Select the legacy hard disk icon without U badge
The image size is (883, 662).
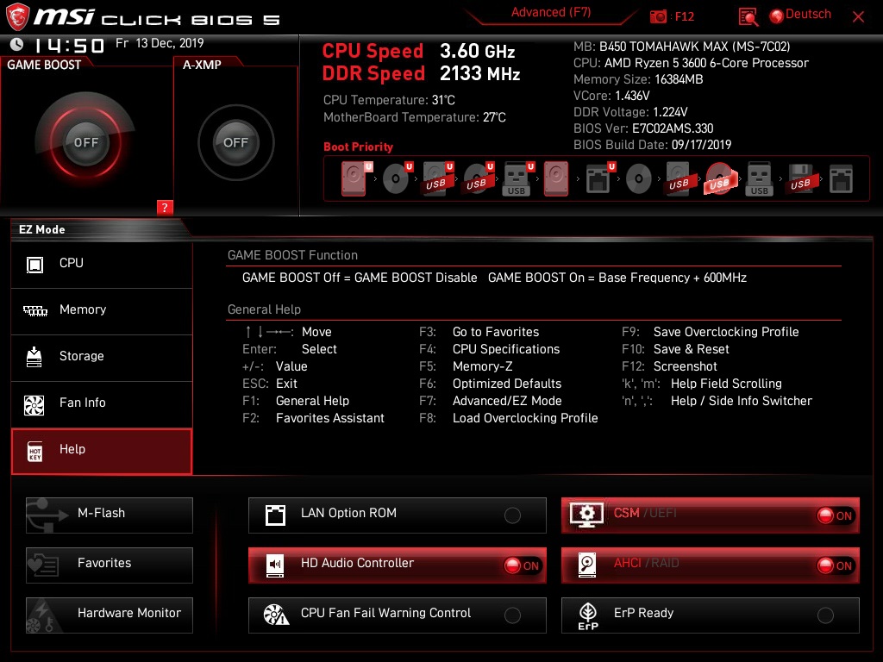(x=556, y=179)
